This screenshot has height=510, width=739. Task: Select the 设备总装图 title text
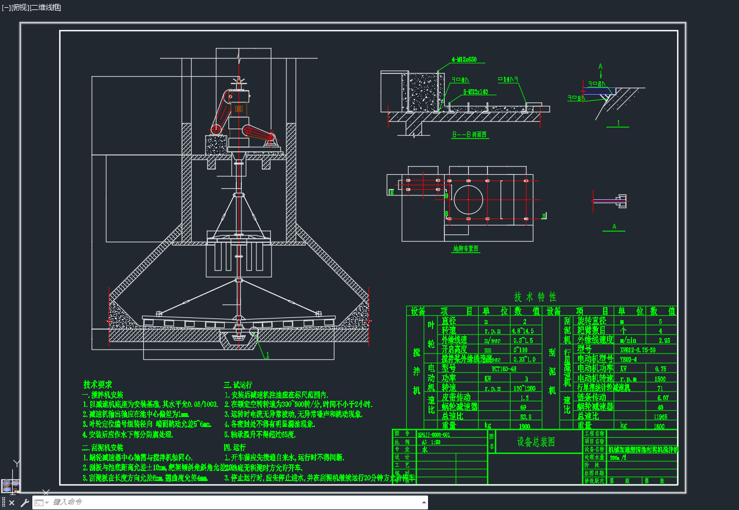536,442
